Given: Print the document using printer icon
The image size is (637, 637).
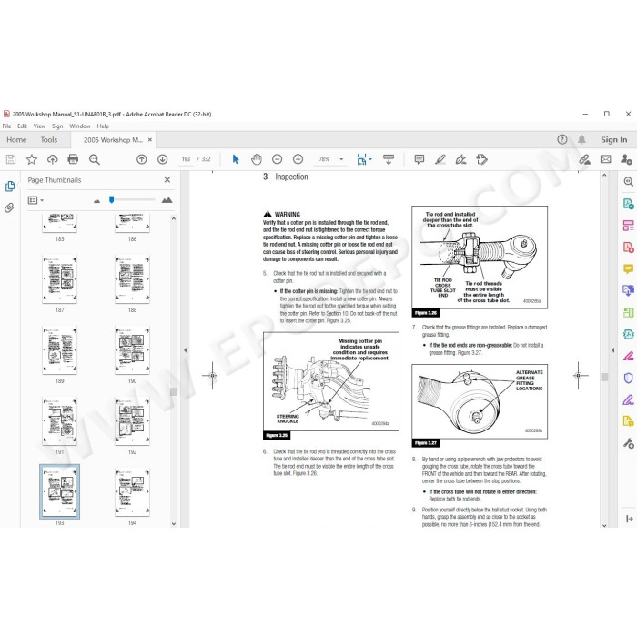Looking at the screenshot, I should [73, 159].
